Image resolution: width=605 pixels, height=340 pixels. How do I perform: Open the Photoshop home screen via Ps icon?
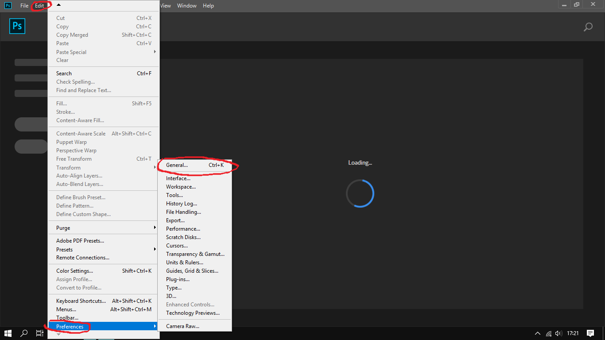tap(17, 26)
